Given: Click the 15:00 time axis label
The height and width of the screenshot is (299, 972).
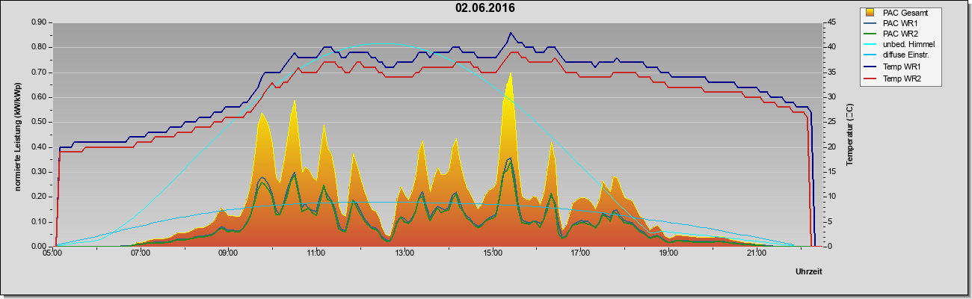Looking at the screenshot, I should point(492,253).
